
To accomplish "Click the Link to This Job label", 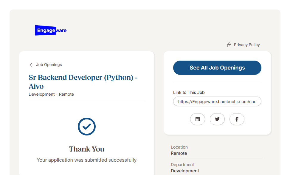I will [189, 92].
